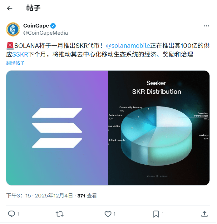Click the red siren emoji in post
The width and height of the screenshot is (217, 224).
[10, 46]
